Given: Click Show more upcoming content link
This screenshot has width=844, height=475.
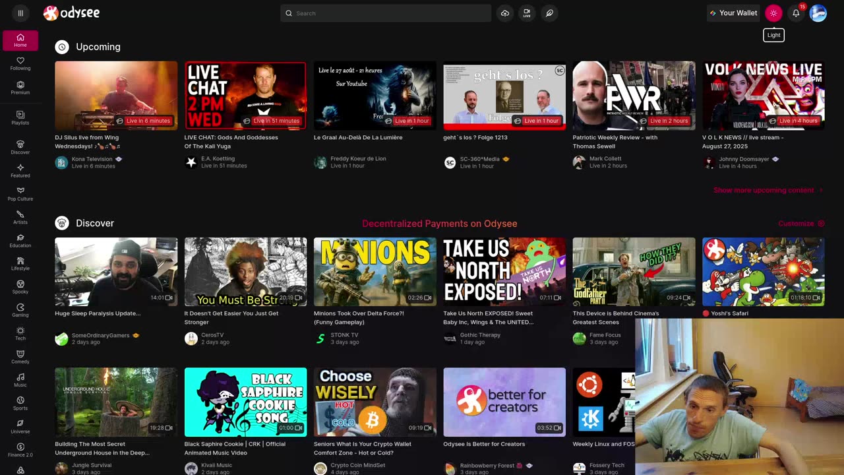Looking at the screenshot, I should tap(768, 190).
